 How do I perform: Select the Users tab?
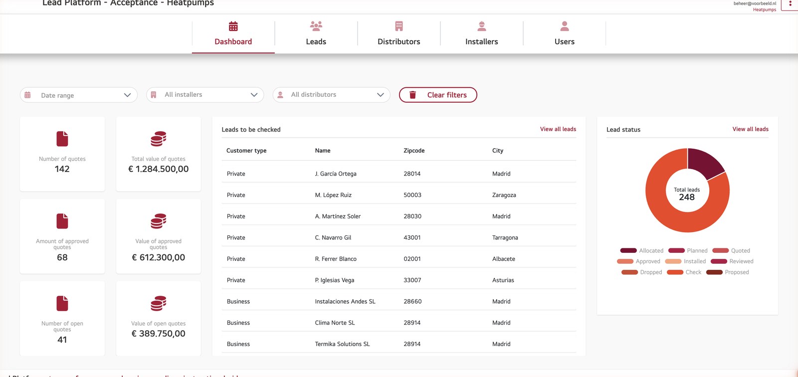tap(564, 34)
